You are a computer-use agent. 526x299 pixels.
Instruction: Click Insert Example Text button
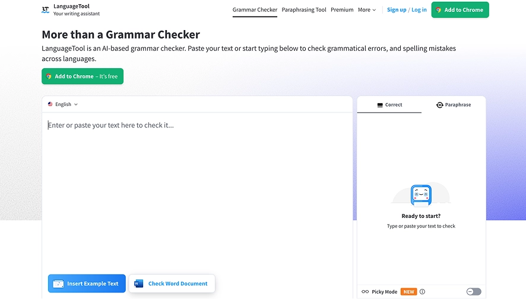(87, 283)
